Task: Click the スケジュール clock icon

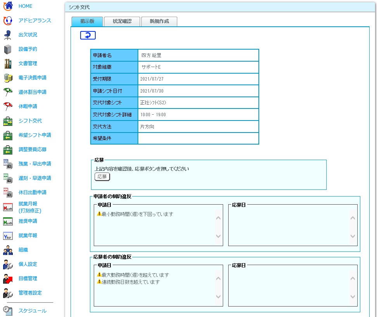Action: point(8,311)
